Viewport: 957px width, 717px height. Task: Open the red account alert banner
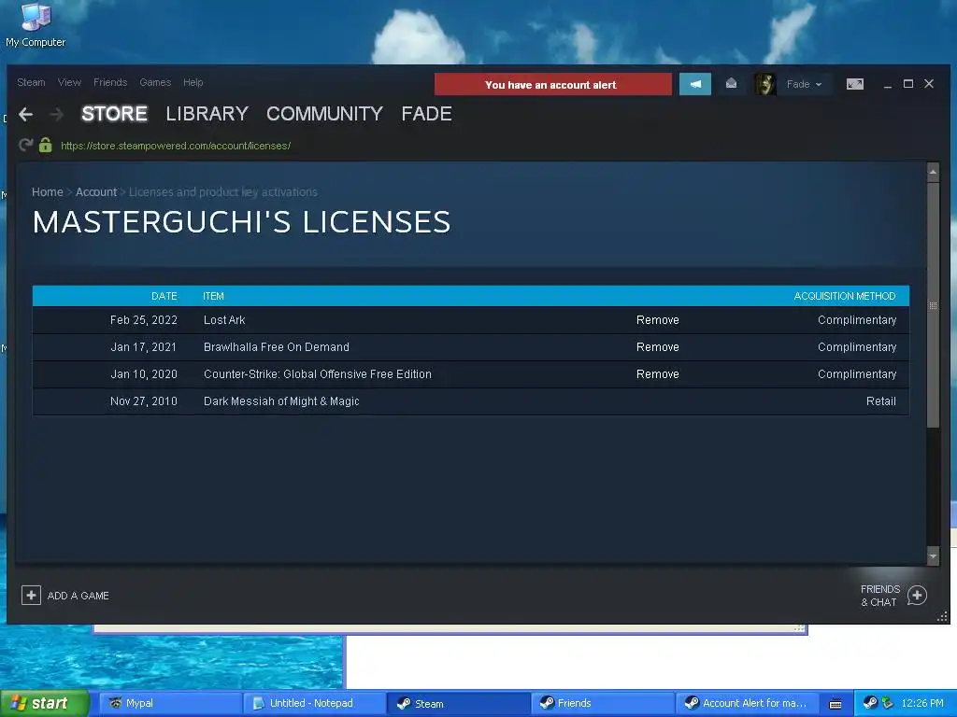pos(553,84)
